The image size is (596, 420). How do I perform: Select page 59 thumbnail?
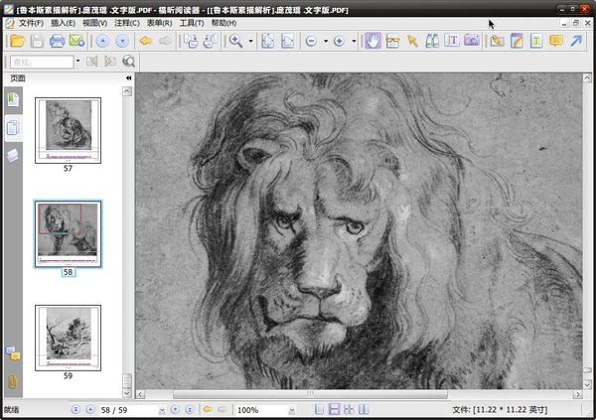[68, 337]
